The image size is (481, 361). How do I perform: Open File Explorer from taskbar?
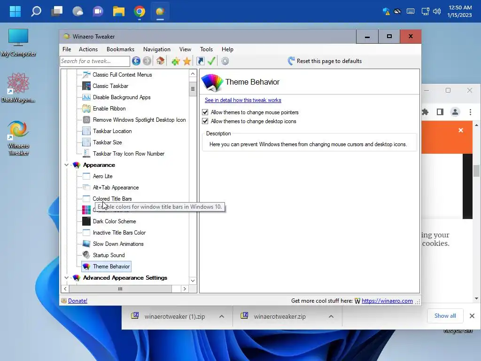click(119, 12)
